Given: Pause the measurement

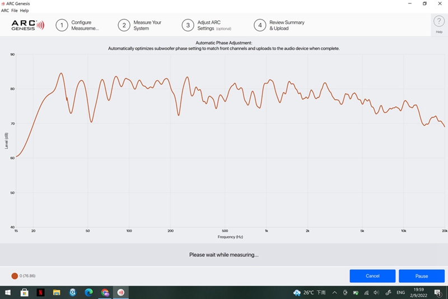Looking at the screenshot, I should click(421, 276).
